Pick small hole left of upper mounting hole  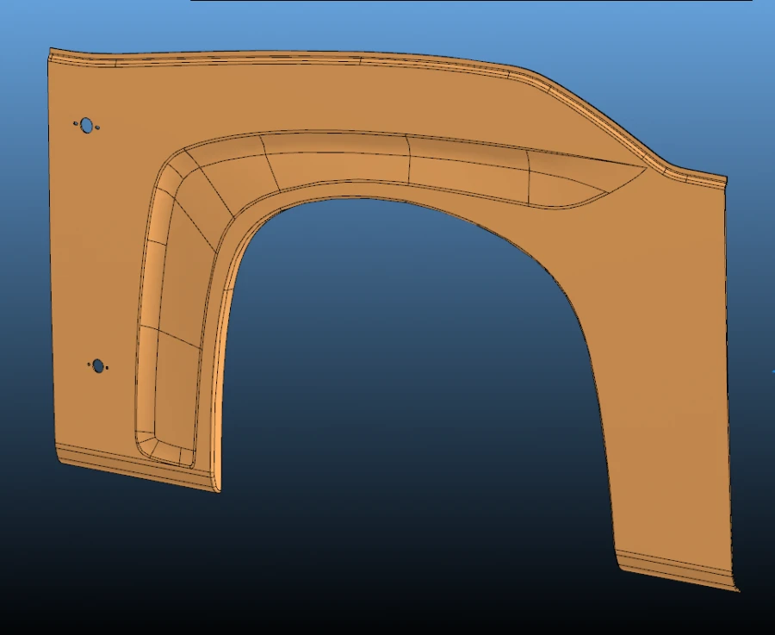pos(77,124)
